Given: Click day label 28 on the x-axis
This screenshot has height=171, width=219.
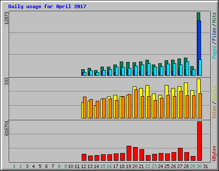Looking at the screenshot, I should coord(186,166).
